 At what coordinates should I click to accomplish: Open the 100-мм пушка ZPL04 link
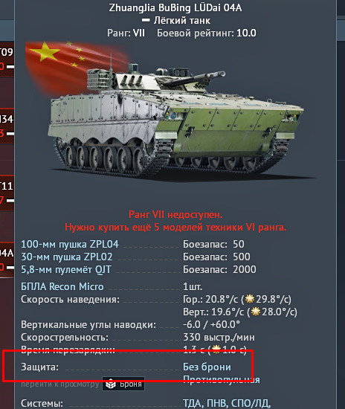[x=70, y=244]
